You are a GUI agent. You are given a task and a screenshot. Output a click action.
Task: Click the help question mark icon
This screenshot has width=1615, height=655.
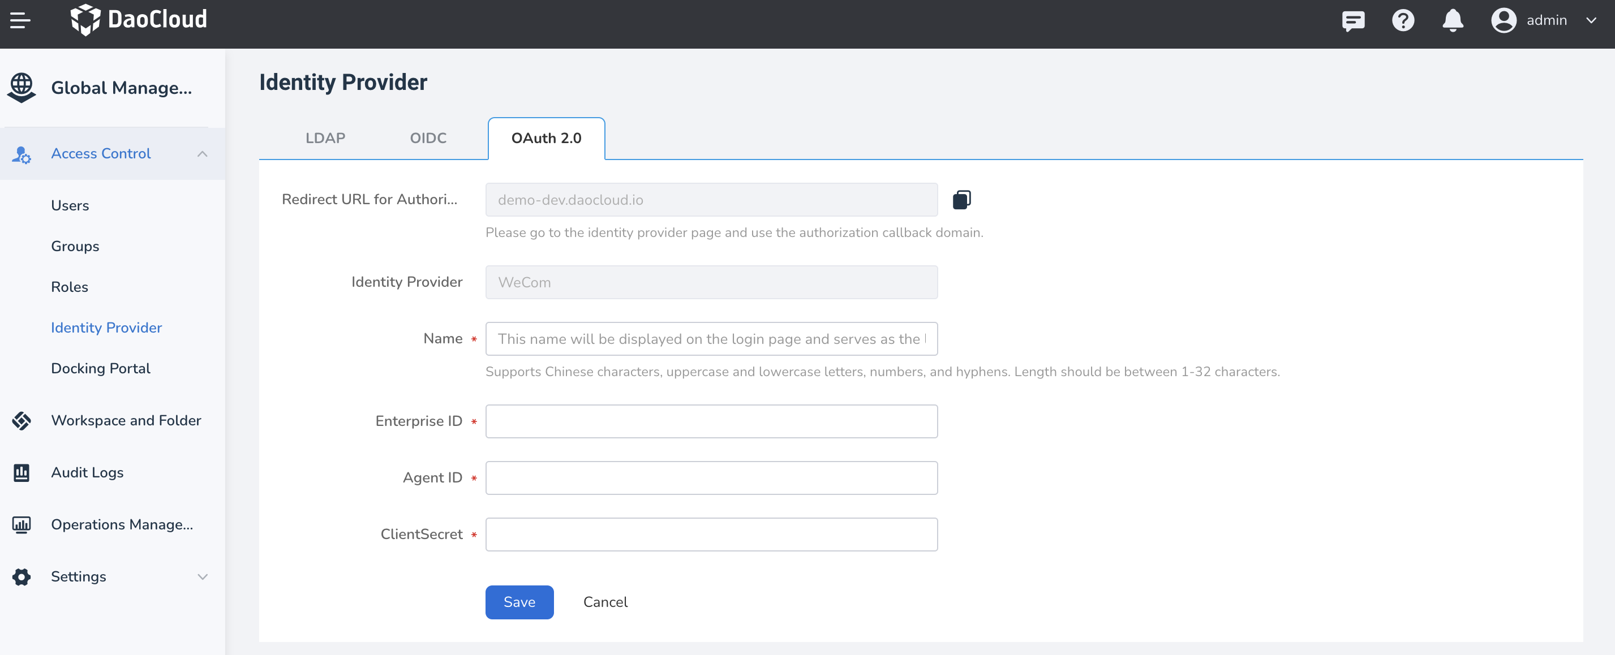[1403, 21]
